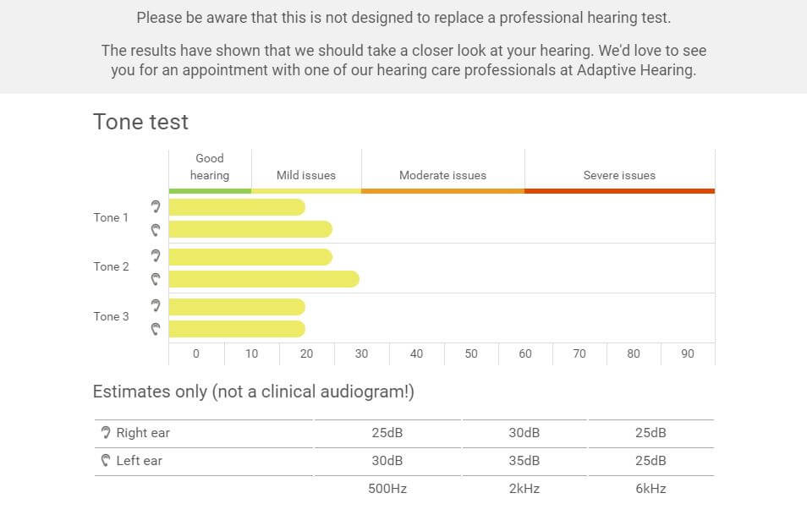Click the Tone 2 left ear result bar

[264, 279]
